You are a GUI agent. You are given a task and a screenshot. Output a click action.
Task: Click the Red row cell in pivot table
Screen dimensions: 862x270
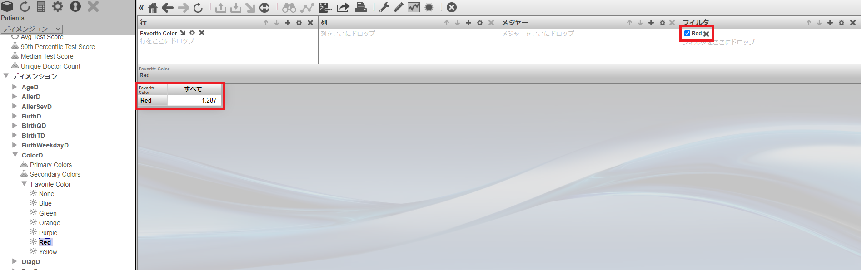(146, 101)
